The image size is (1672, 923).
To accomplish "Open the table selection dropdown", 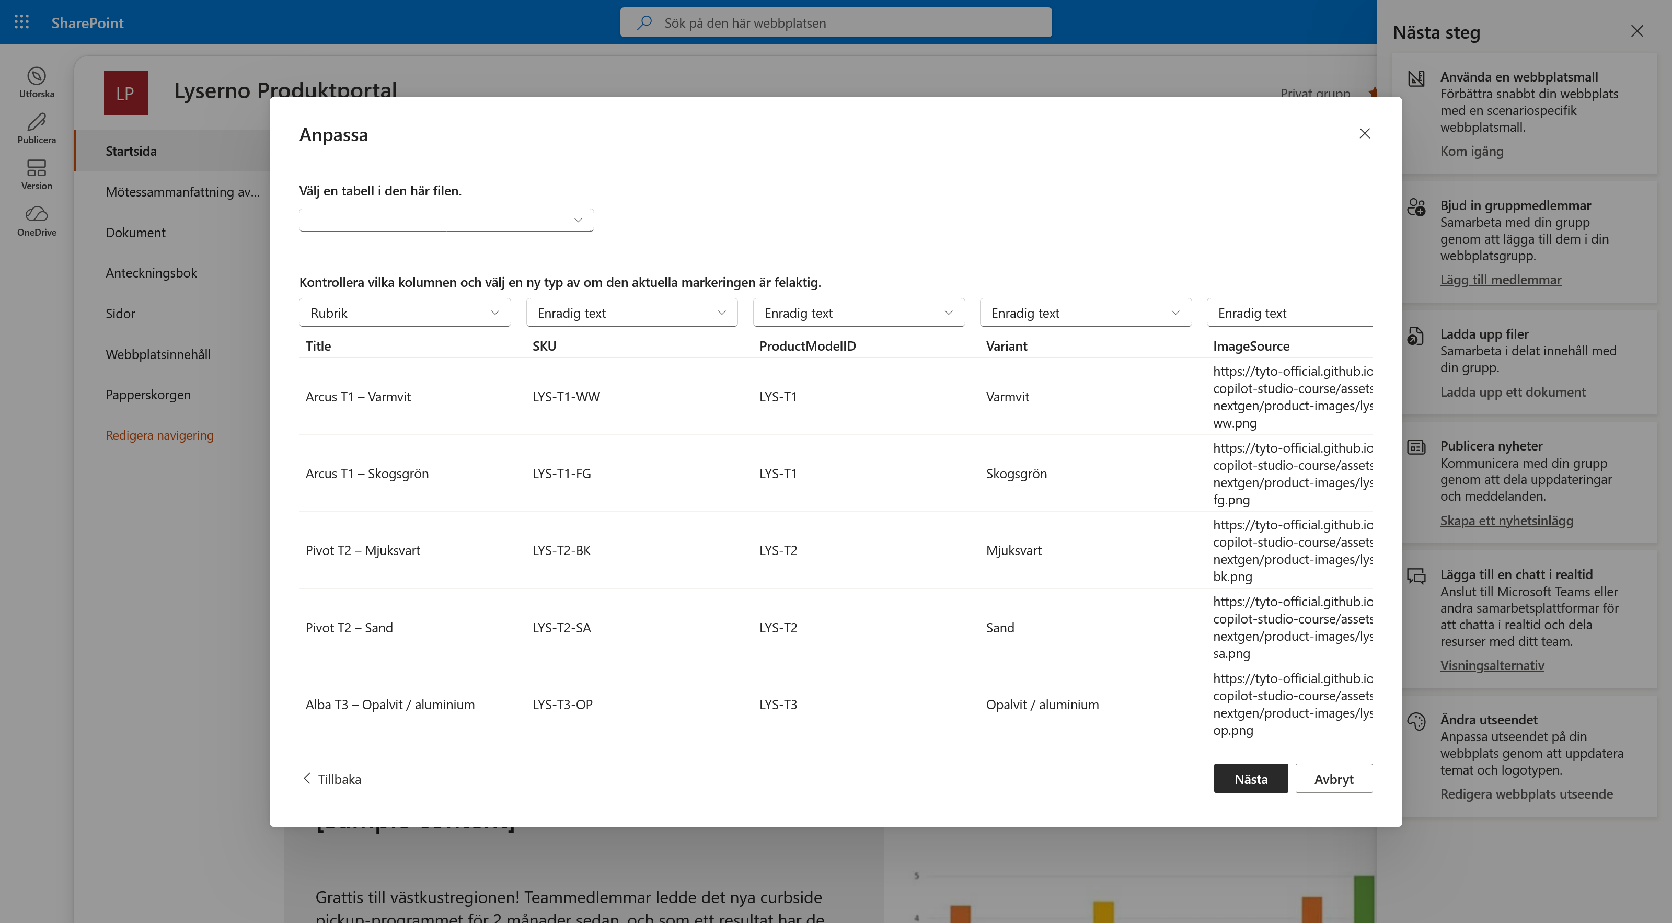I will click(x=446, y=220).
